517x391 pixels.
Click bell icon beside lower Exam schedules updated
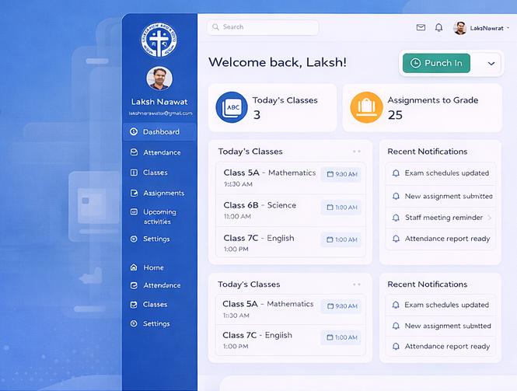(396, 305)
